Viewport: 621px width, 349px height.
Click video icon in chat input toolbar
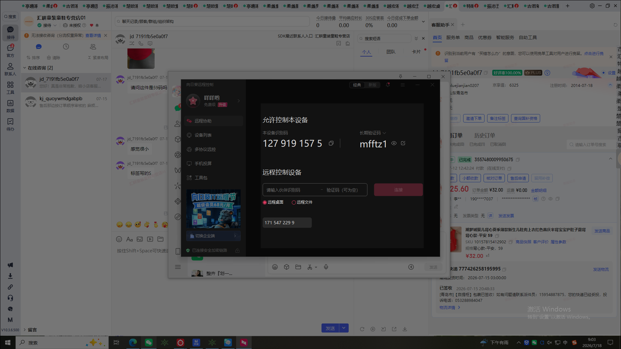(x=150, y=239)
